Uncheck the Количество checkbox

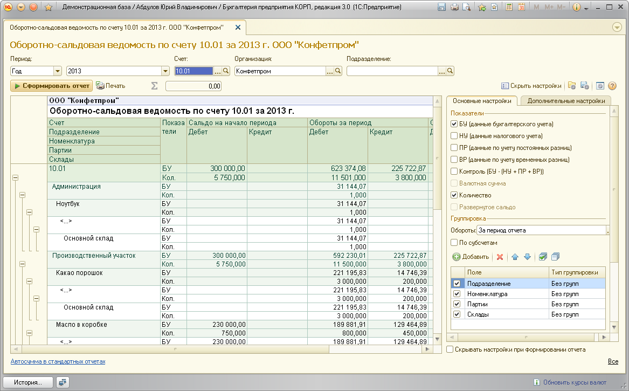coord(454,195)
